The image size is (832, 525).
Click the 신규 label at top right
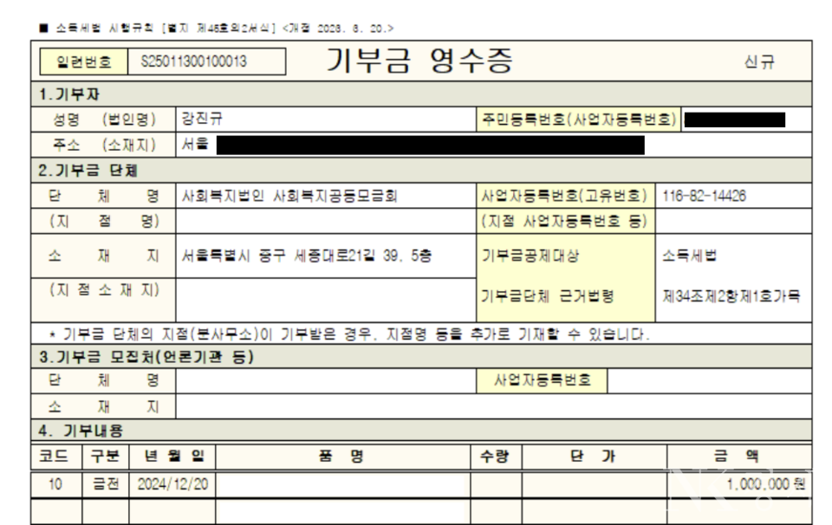tap(757, 62)
